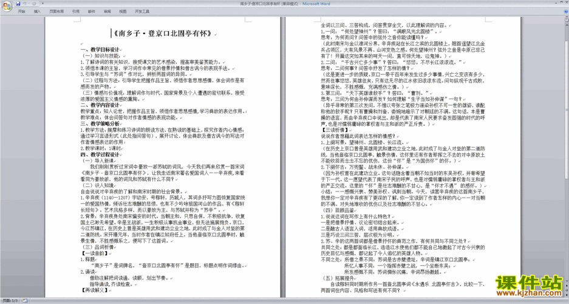Screen dimensions: 569x304
Task: Redo the action in the Quick Access toolbar
Action: tap(34, 4)
